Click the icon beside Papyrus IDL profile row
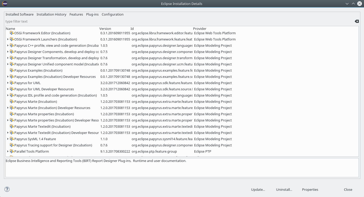Screen dimensions: 364x197 coord(12,95)
